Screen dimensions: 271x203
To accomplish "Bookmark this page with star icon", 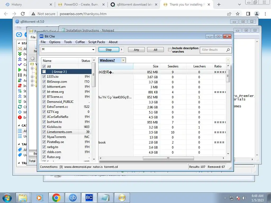I will pyautogui.click(x=238, y=14).
